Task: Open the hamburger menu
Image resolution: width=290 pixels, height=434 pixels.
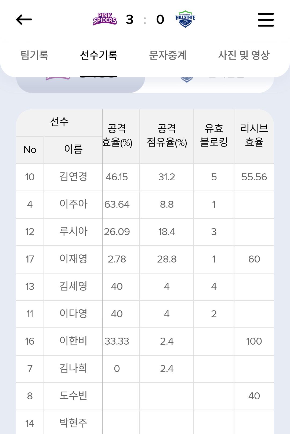Action: pyautogui.click(x=266, y=20)
